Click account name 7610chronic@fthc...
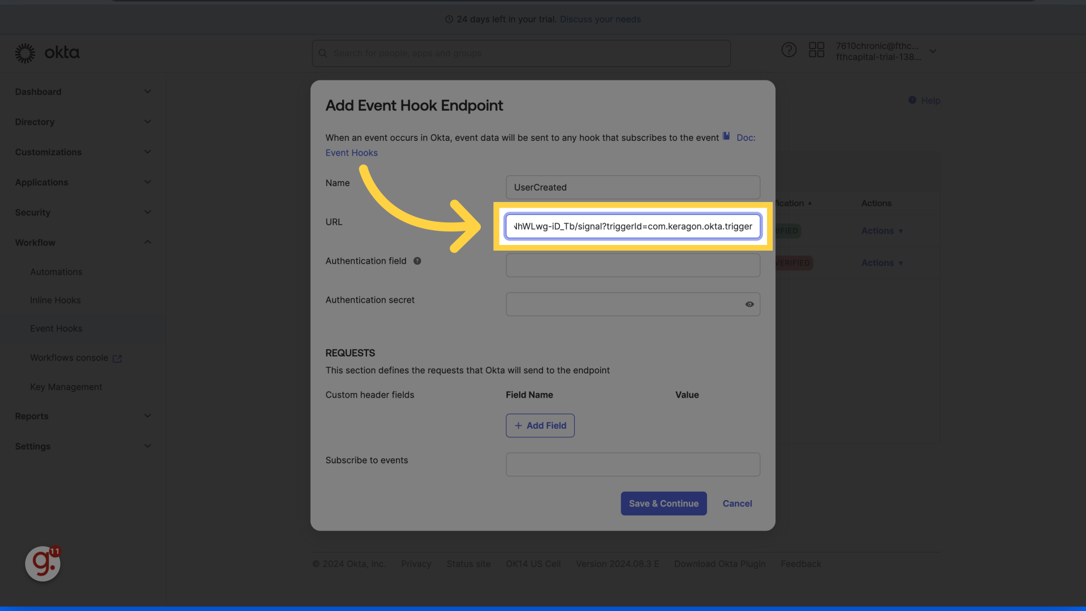 tap(877, 46)
